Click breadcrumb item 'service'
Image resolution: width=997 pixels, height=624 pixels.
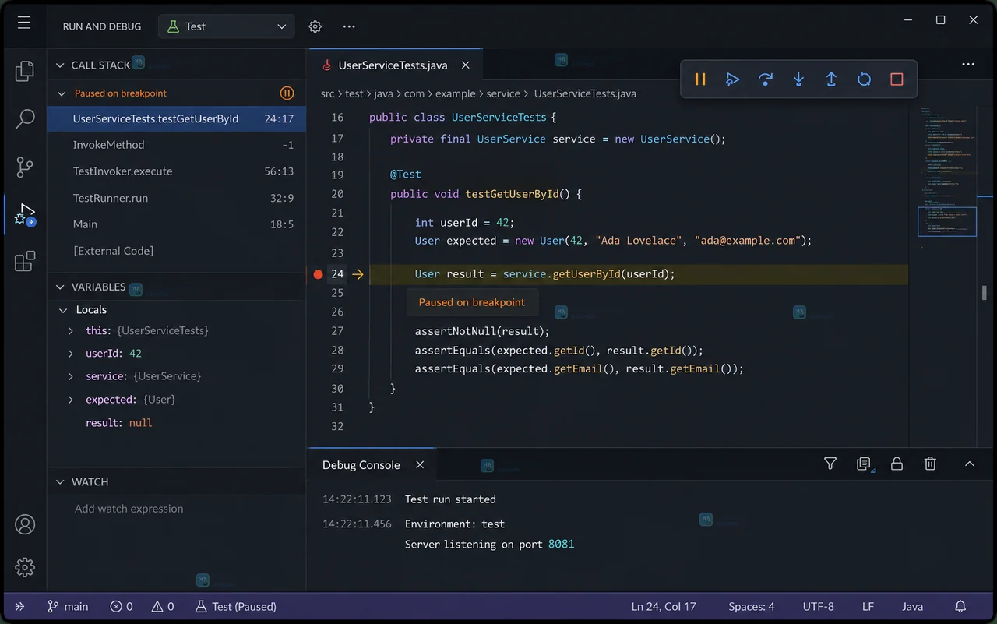[503, 93]
